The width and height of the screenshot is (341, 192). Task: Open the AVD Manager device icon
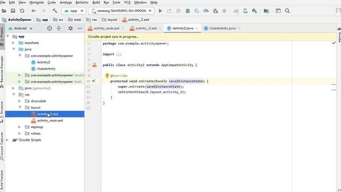click(245, 11)
